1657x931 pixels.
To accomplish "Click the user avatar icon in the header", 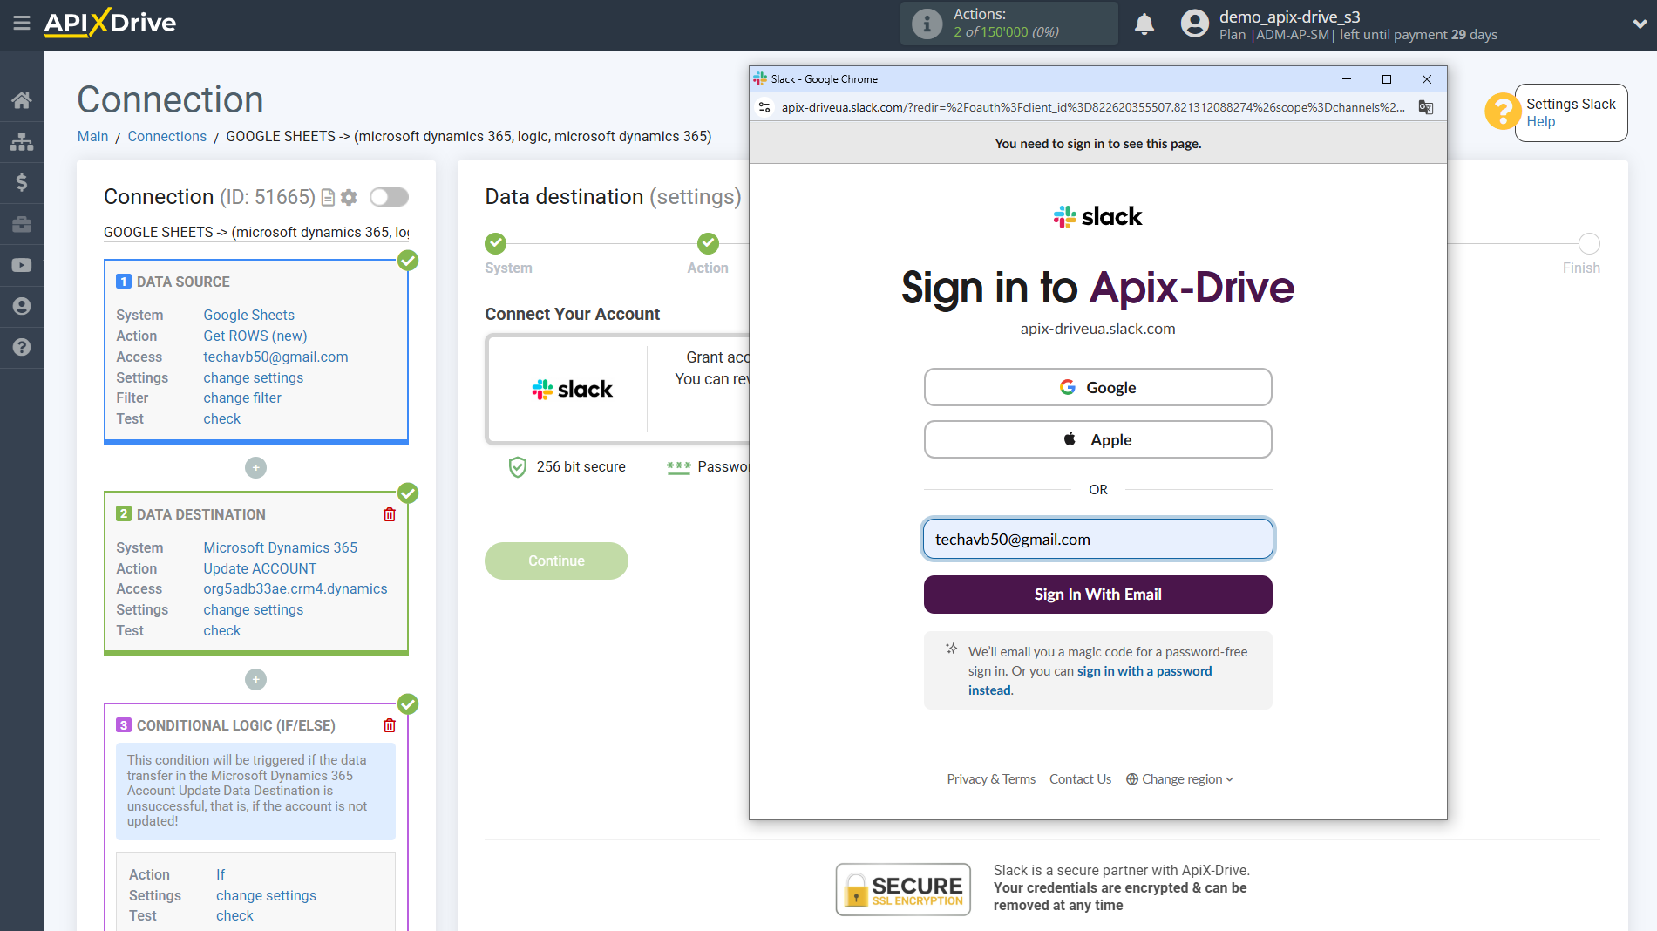I will point(1194,24).
